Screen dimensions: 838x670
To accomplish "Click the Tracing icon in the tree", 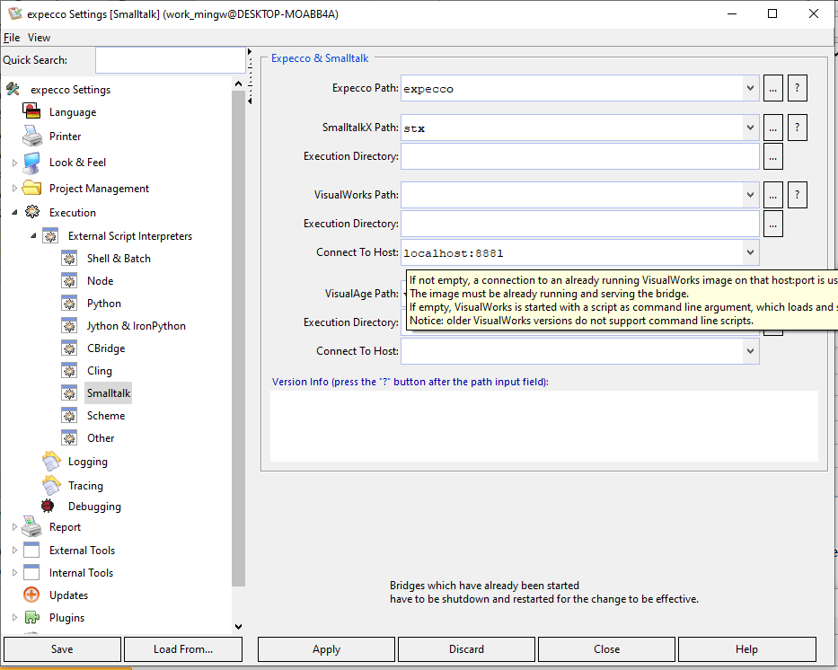I will (51, 485).
